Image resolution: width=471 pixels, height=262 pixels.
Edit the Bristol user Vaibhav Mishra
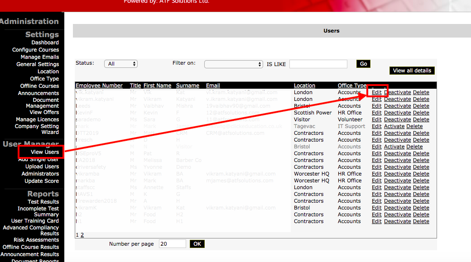coord(376,106)
